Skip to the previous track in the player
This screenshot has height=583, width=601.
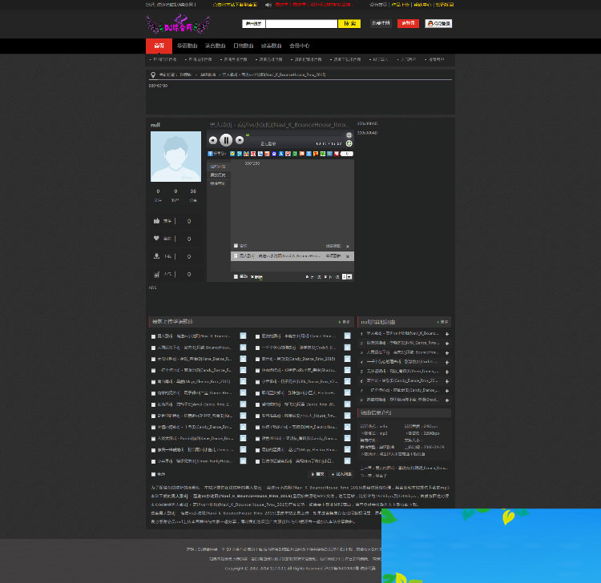[213, 140]
